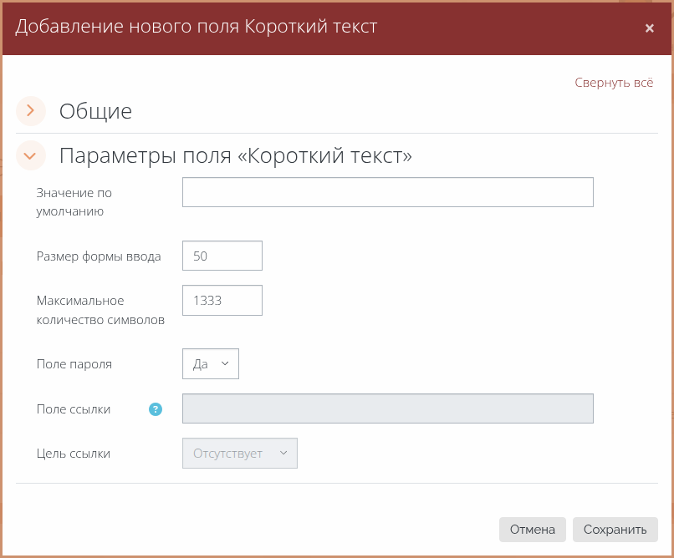Click the «Значение по умолчанию» text input
The width and height of the screenshot is (674, 558).
(387, 192)
